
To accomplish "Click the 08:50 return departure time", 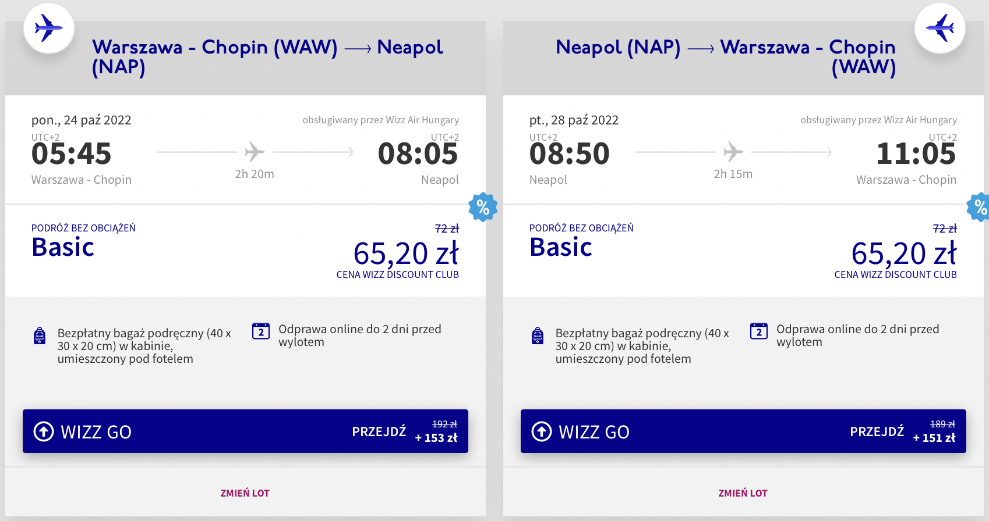I will click(x=569, y=154).
